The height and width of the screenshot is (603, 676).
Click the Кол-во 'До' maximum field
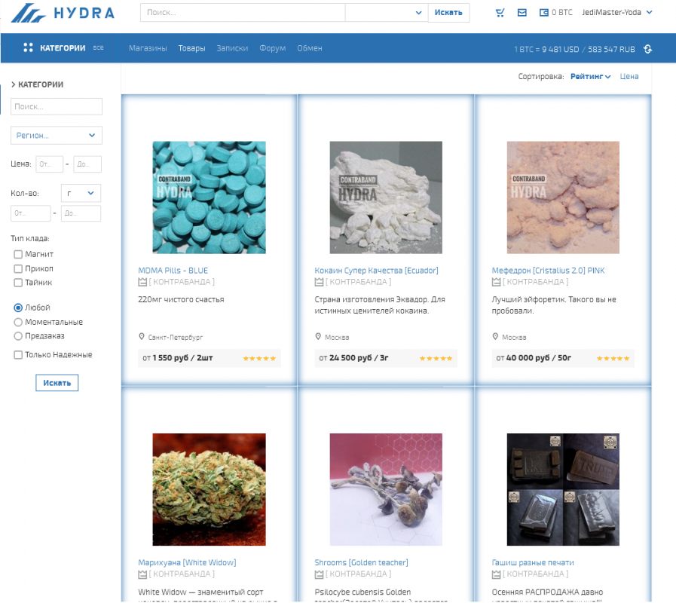[x=81, y=213]
